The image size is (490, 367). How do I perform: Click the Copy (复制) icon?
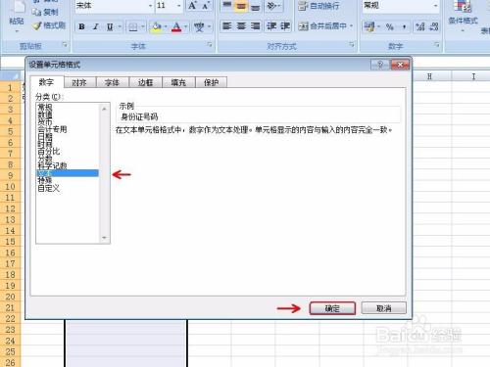[36, 12]
